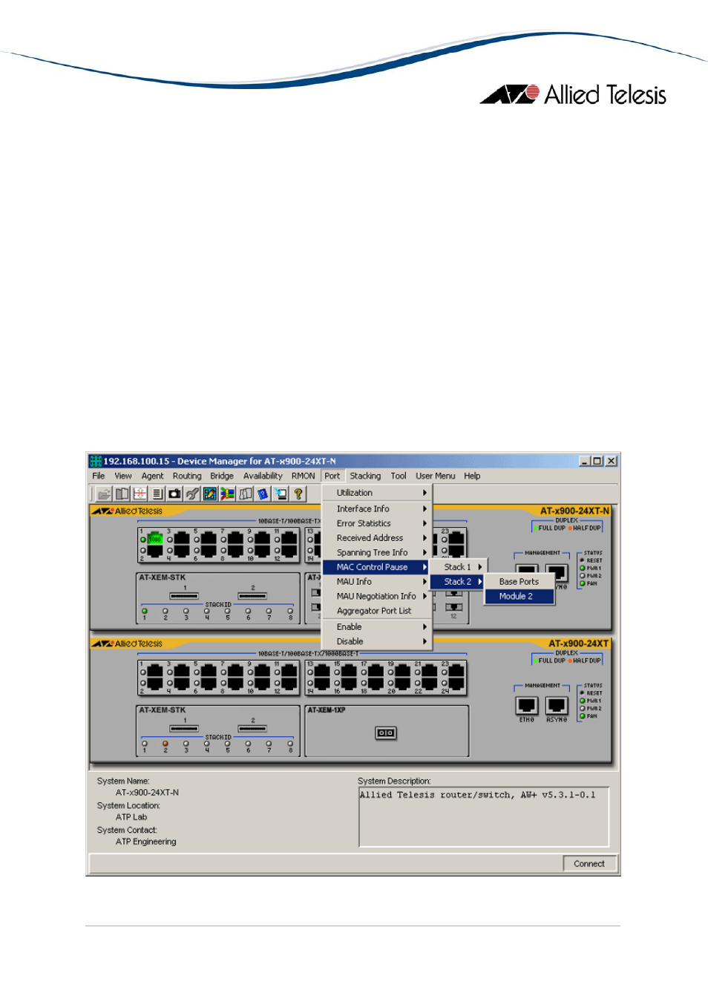Select port 3 on the AT-x900-24XT-N switch
Image resolution: width=708 pixels, height=1002 pixels.
[182, 539]
